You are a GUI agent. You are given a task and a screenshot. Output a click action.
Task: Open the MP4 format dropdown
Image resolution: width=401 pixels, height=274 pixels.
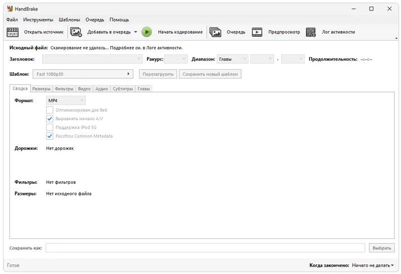pyautogui.click(x=66, y=101)
